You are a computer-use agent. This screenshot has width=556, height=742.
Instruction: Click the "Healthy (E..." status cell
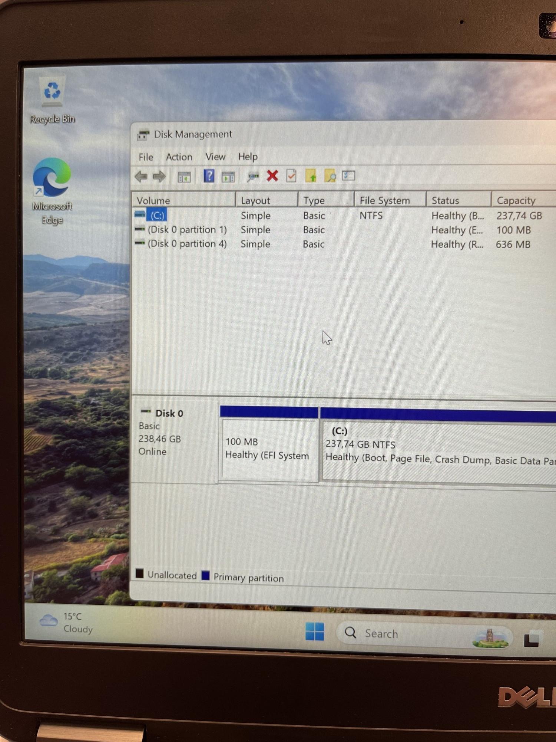457,230
